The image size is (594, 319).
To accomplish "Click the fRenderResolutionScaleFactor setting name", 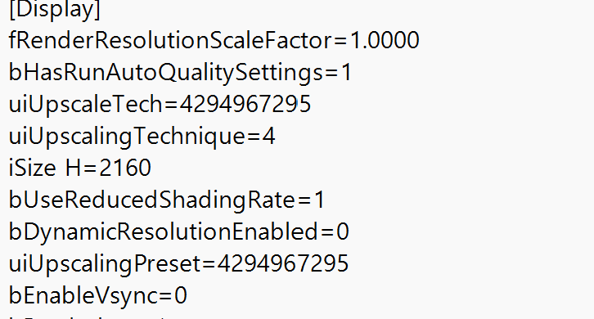I will click(x=169, y=40).
